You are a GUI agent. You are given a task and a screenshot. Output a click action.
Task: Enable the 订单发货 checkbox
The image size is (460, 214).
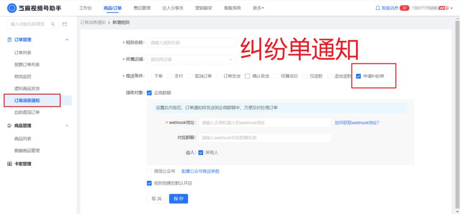219,76
